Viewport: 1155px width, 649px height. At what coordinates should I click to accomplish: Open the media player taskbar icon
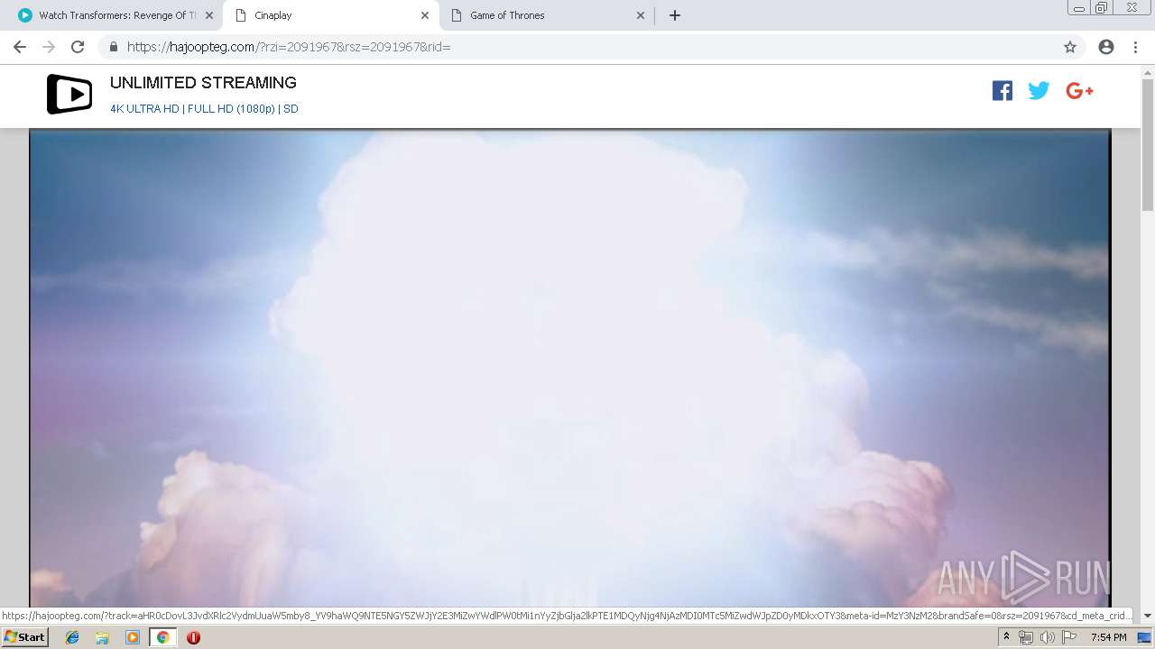coord(133,637)
